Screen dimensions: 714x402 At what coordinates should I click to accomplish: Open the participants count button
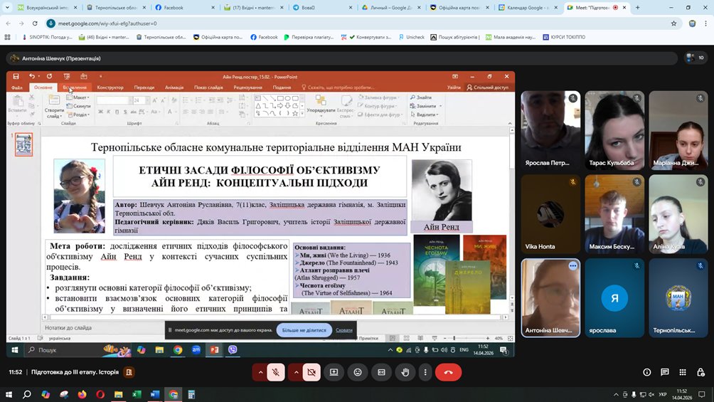click(x=696, y=58)
